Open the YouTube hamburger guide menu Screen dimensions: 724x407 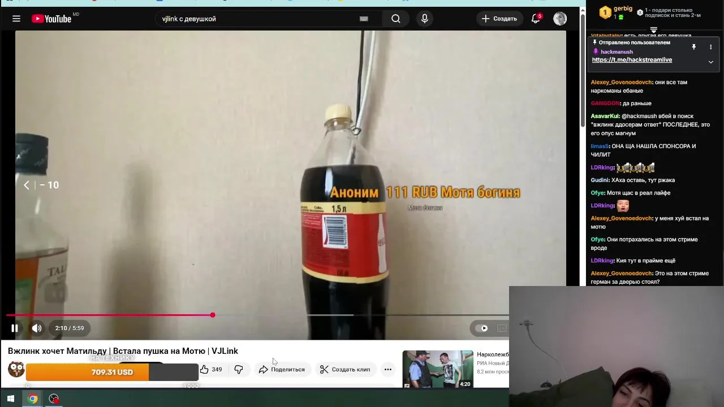point(16,19)
